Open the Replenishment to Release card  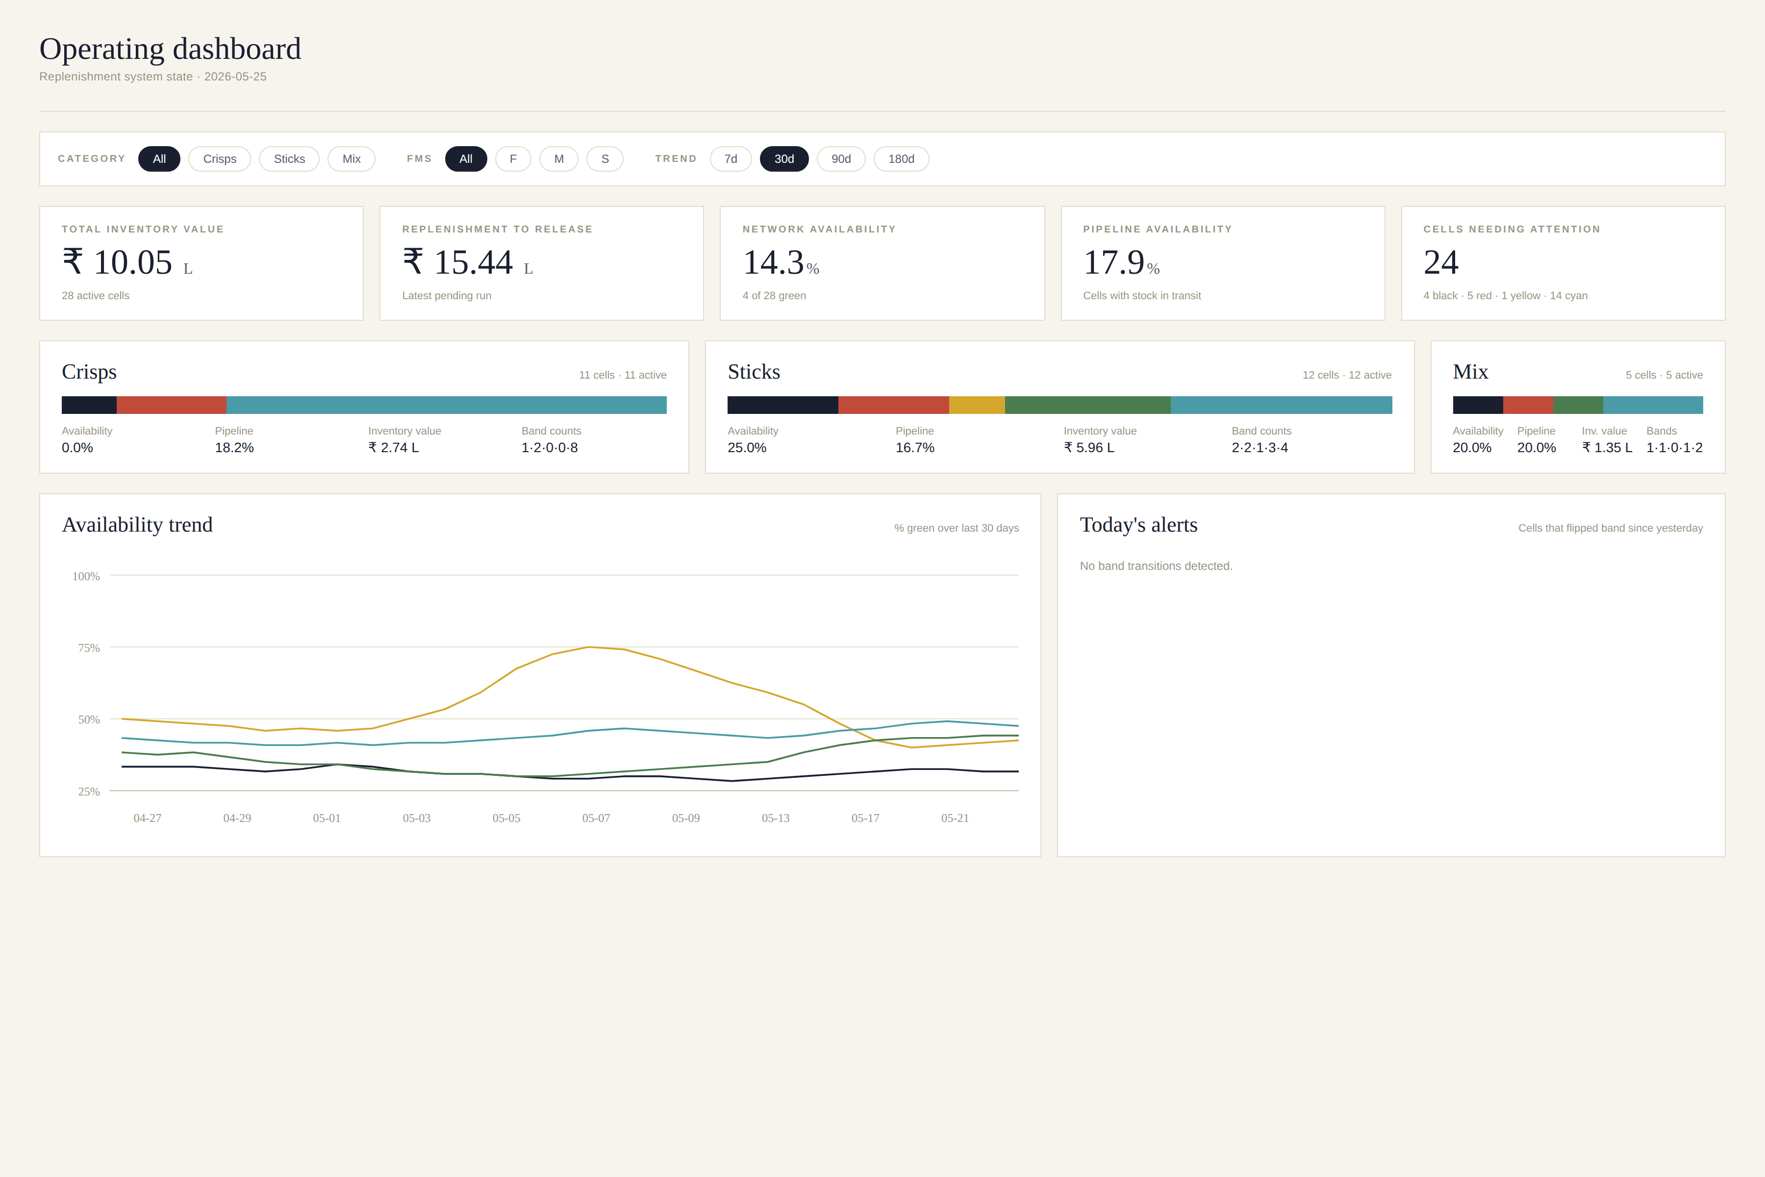click(542, 263)
